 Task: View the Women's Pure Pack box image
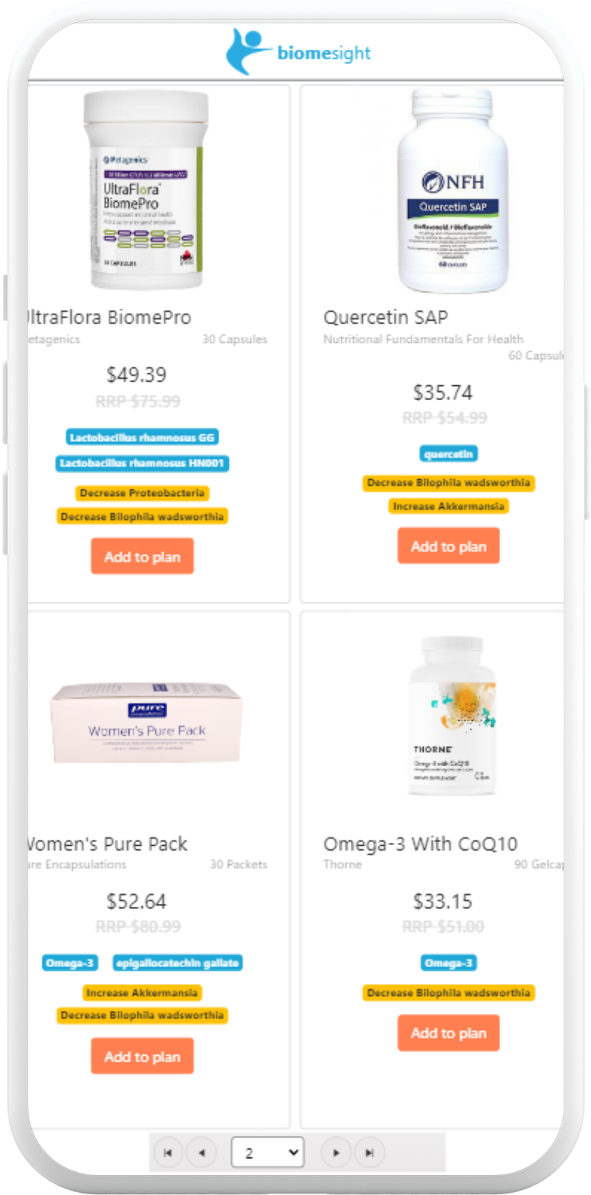pos(146,723)
